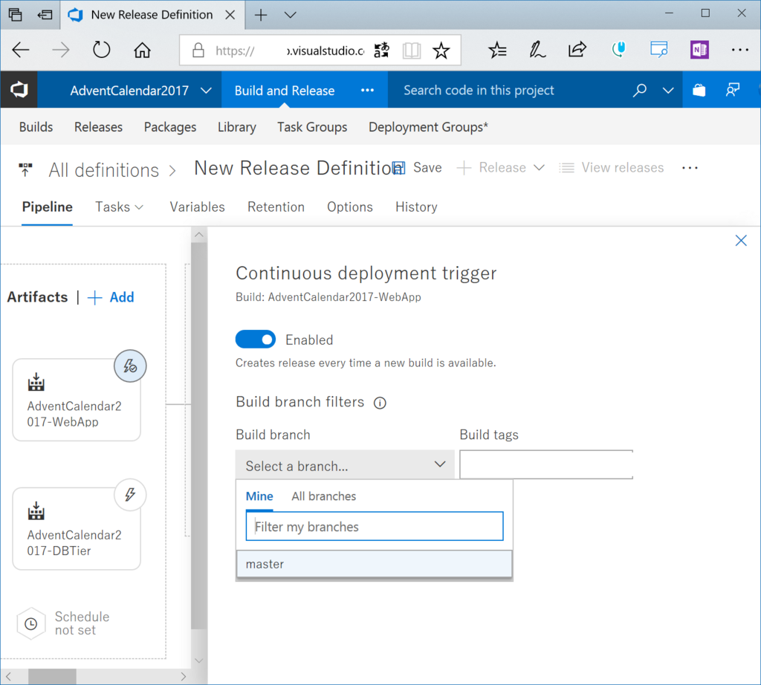Image resolution: width=761 pixels, height=685 pixels.
Task: Toggle reading view book icon
Action: click(412, 51)
